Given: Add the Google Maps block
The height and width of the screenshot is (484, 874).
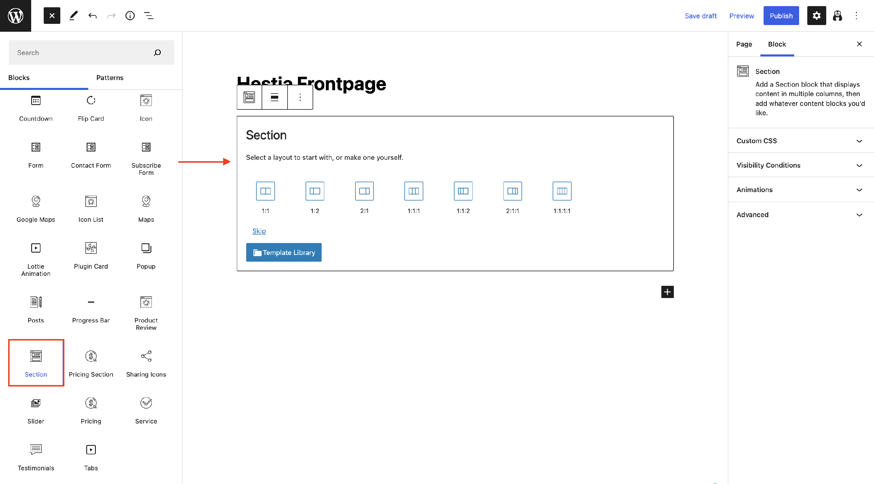Looking at the screenshot, I should [36, 208].
